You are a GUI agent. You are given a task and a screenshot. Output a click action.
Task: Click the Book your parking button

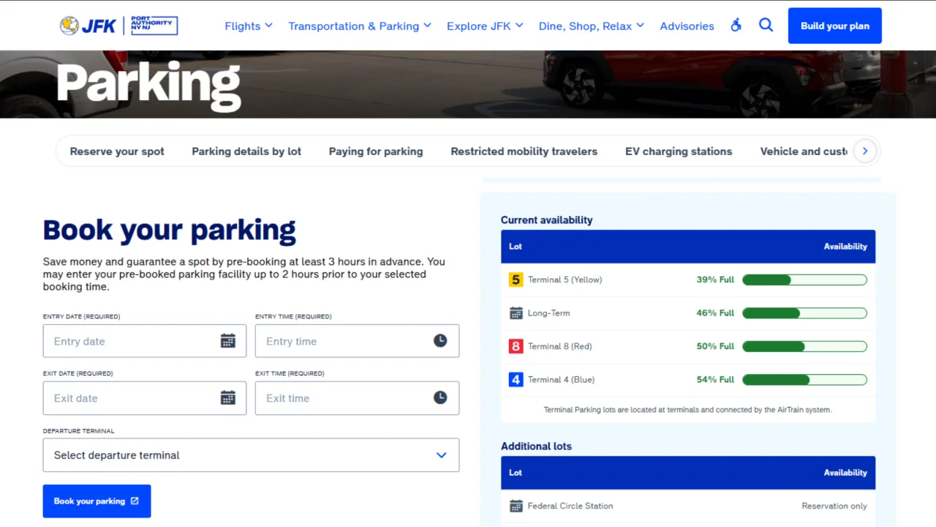97,501
